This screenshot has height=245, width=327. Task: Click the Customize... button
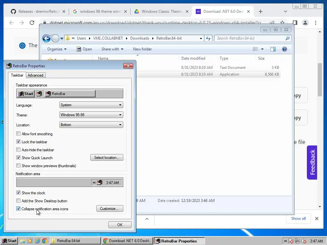click(110, 209)
